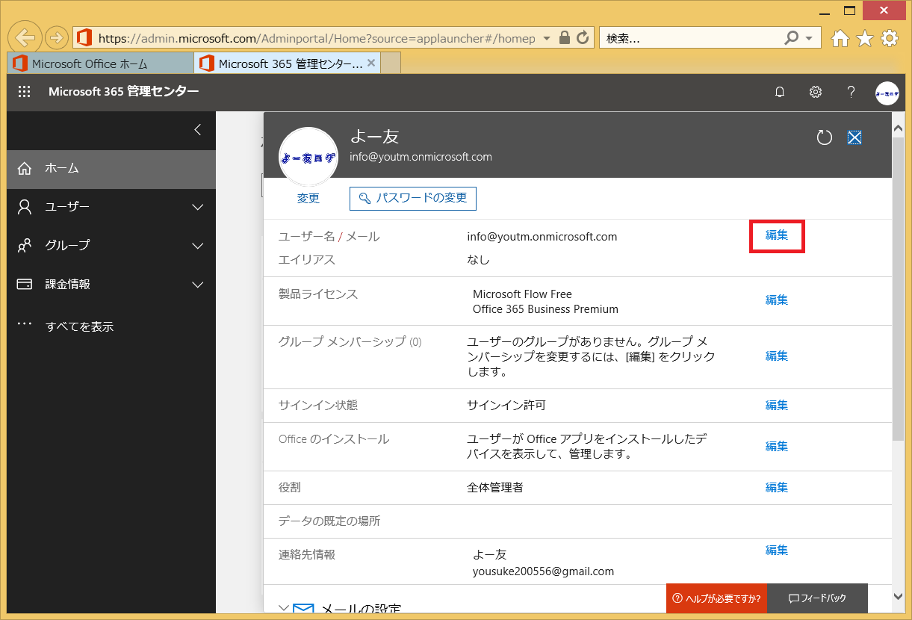The height and width of the screenshot is (620, 912).
Task: Click the yousuke200556@gmail.com text
Action: [x=543, y=571]
